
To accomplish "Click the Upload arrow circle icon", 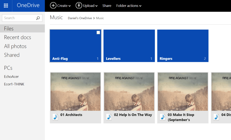I will point(79,5).
